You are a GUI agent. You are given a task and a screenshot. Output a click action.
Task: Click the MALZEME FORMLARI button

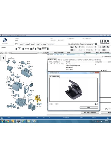[90, 113]
